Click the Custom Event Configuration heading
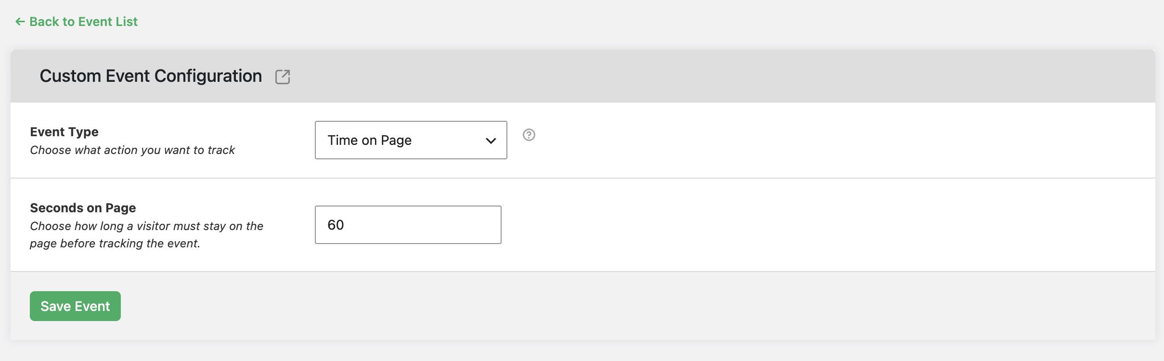 151,76
